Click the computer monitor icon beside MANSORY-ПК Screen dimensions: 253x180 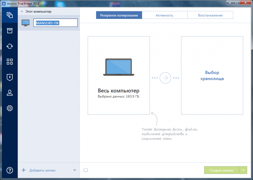tap(26, 23)
